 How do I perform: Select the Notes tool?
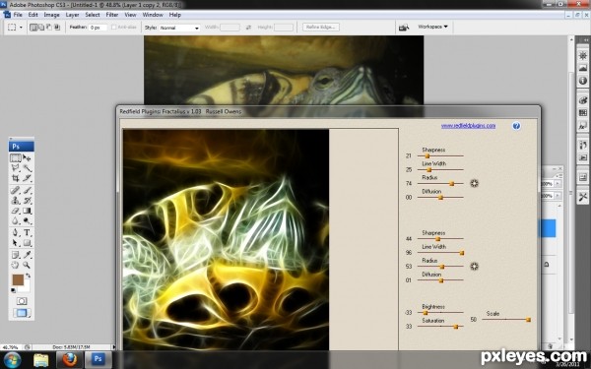click(16, 255)
